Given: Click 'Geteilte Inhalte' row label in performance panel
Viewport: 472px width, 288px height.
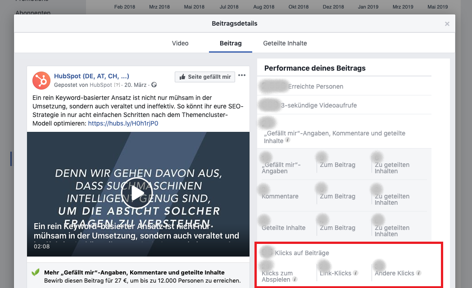Looking at the screenshot, I should pyautogui.click(x=284, y=228).
